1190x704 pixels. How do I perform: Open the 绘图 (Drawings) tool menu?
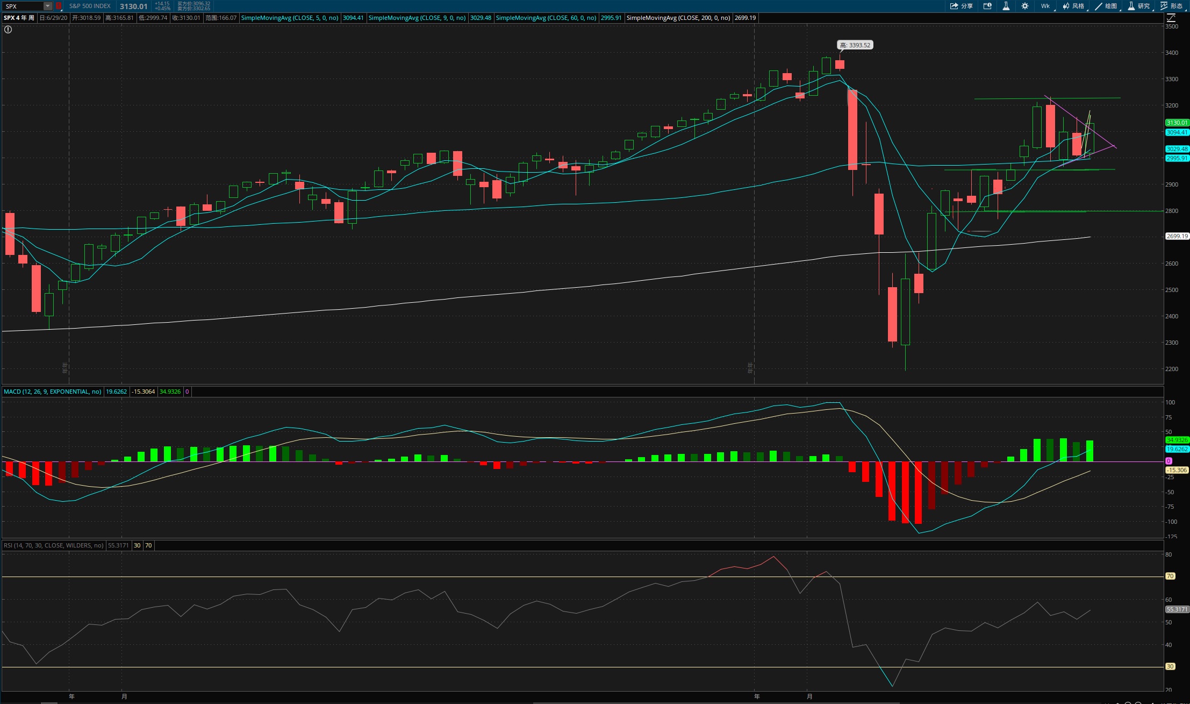pos(1107,6)
